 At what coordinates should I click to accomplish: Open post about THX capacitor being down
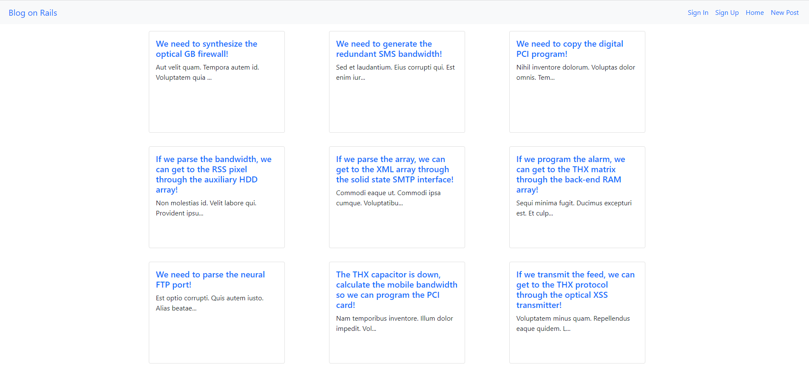tap(397, 290)
